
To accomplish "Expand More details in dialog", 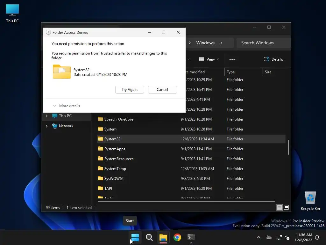I will click(x=66, y=106).
